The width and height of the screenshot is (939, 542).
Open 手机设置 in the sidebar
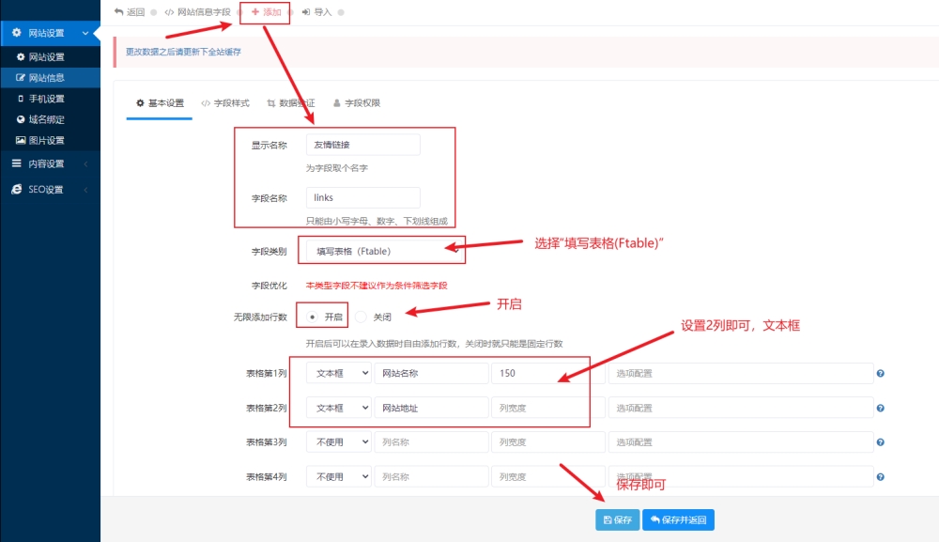[51, 99]
